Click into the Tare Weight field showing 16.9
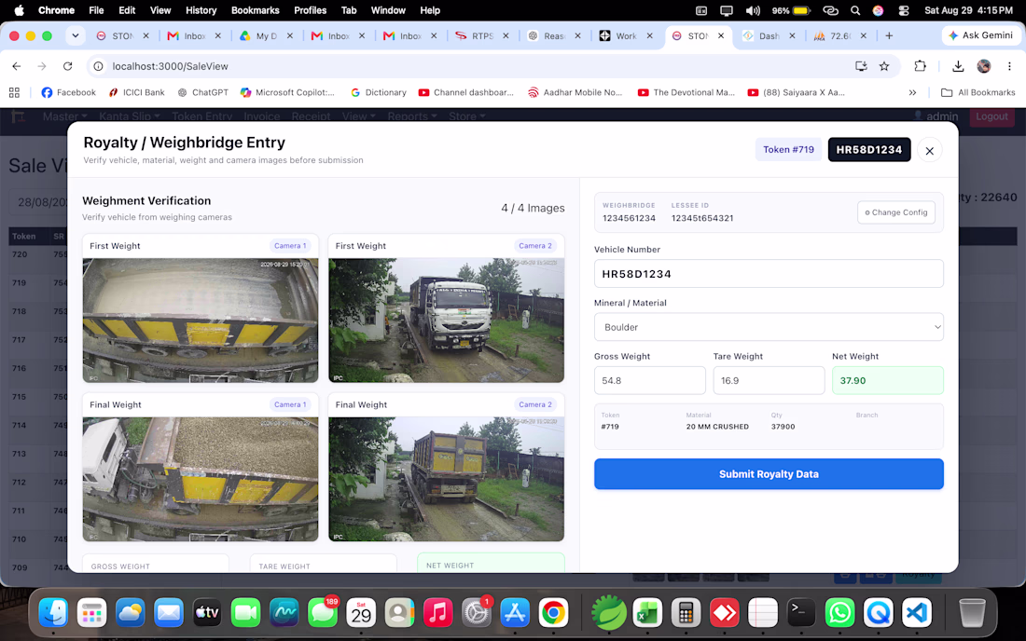The image size is (1026, 641). [769, 380]
